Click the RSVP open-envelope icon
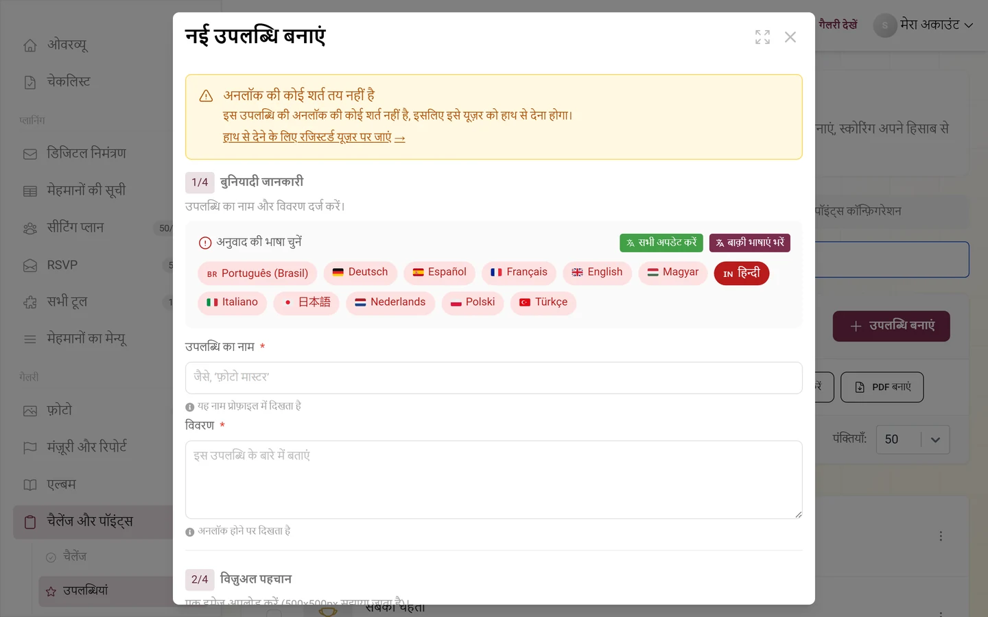 pos(30,265)
